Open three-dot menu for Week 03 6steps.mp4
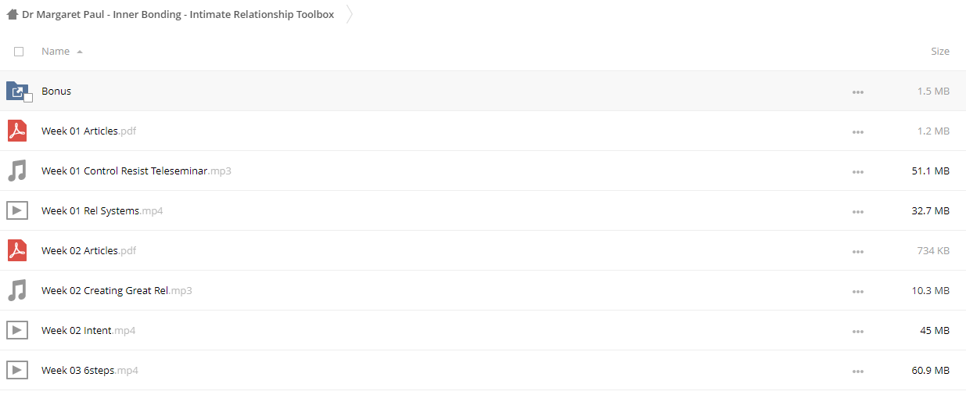The height and width of the screenshot is (395, 966). (858, 371)
